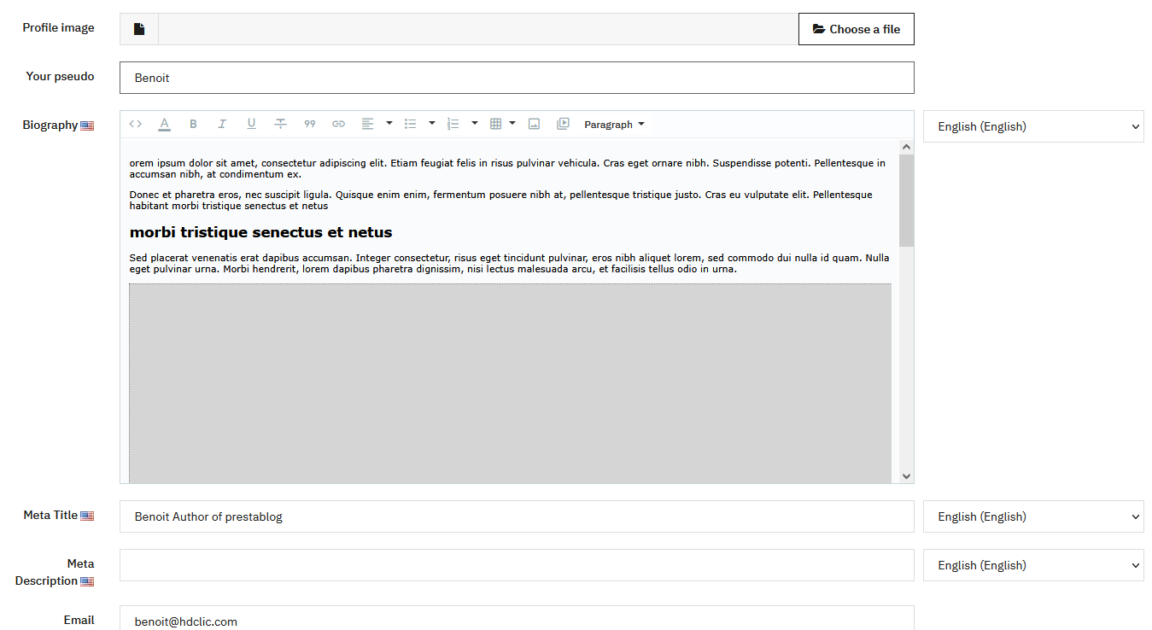Expand the table insert dropdown arrow
This screenshot has width=1152, height=630.
click(x=512, y=124)
